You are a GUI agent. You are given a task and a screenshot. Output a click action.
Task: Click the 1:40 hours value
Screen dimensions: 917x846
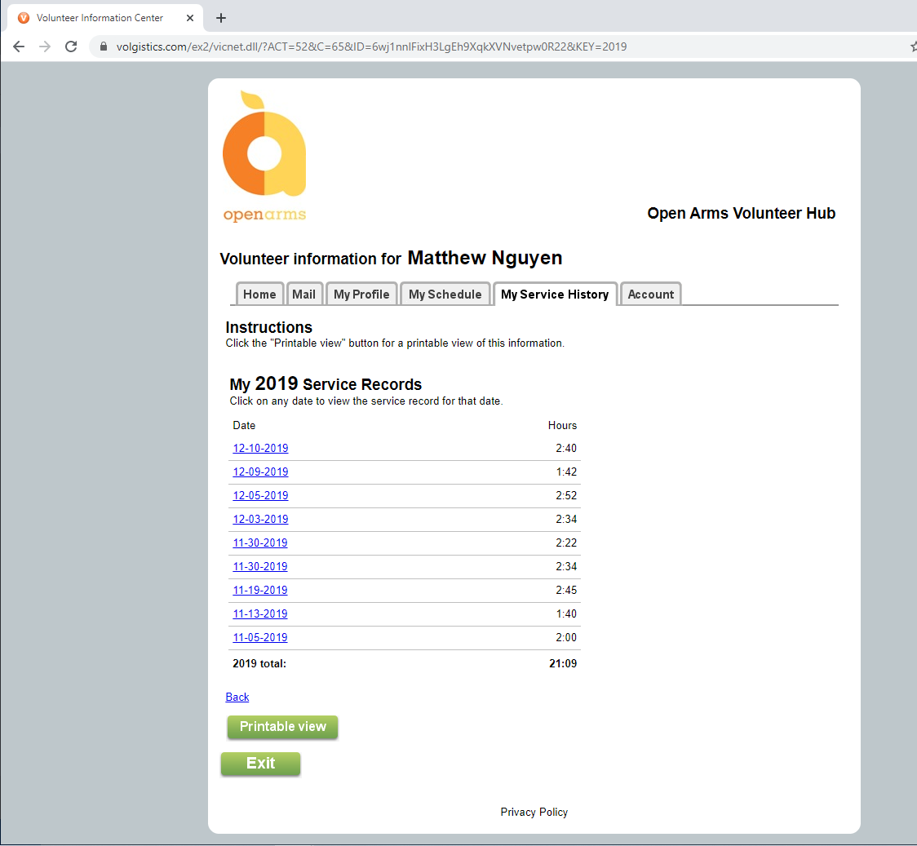point(566,613)
